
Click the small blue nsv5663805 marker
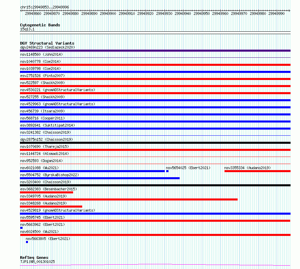[x=27, y=242]
